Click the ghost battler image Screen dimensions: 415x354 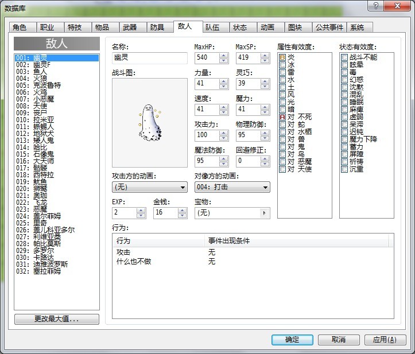[x=150, y=123]
